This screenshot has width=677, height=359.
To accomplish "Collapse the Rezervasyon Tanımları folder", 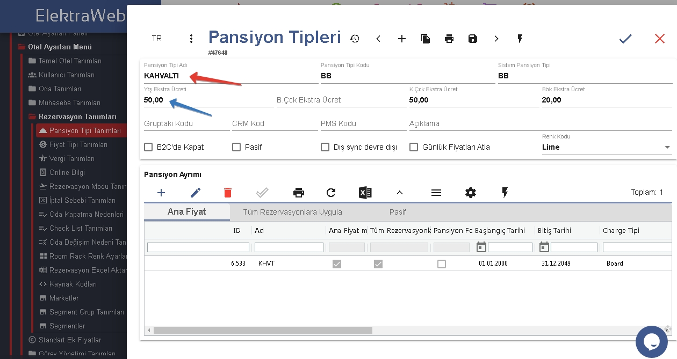I will [77, 116].
